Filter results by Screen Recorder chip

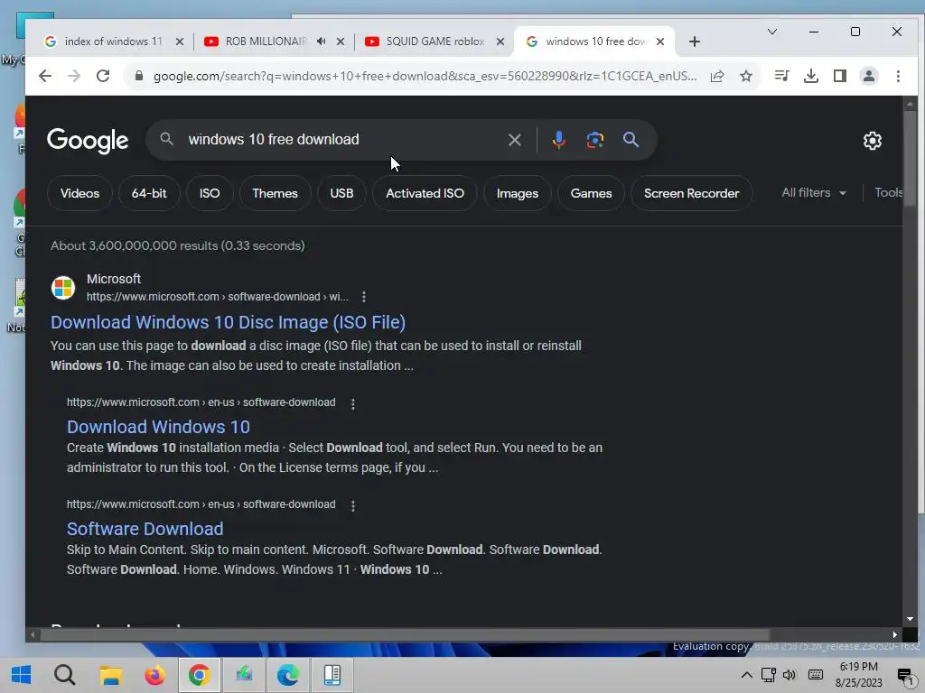[691, 193]
